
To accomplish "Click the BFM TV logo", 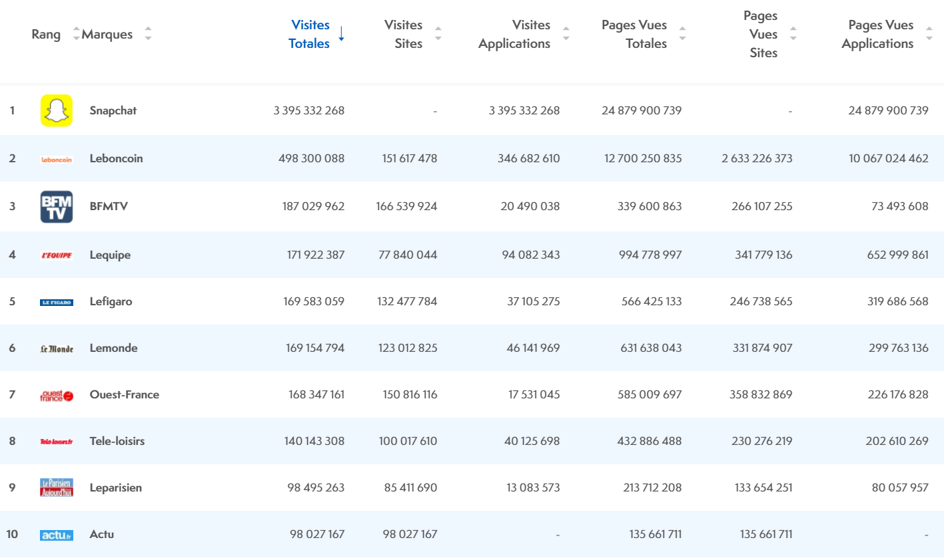I will [x=57, y=206].
